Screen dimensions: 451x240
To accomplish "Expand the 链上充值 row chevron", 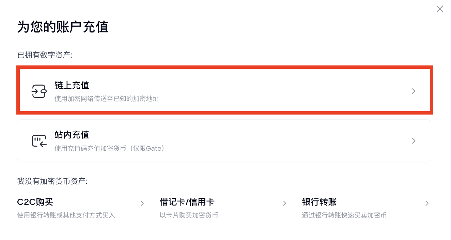I will click(414, 91).
